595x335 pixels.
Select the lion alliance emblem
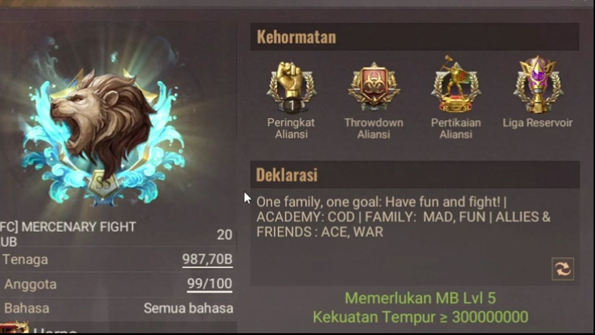[103, 133]
